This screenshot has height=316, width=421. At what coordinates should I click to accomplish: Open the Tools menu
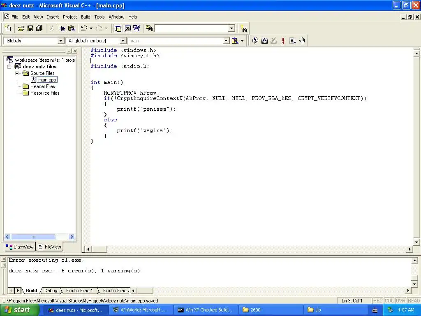pos(99,17)
